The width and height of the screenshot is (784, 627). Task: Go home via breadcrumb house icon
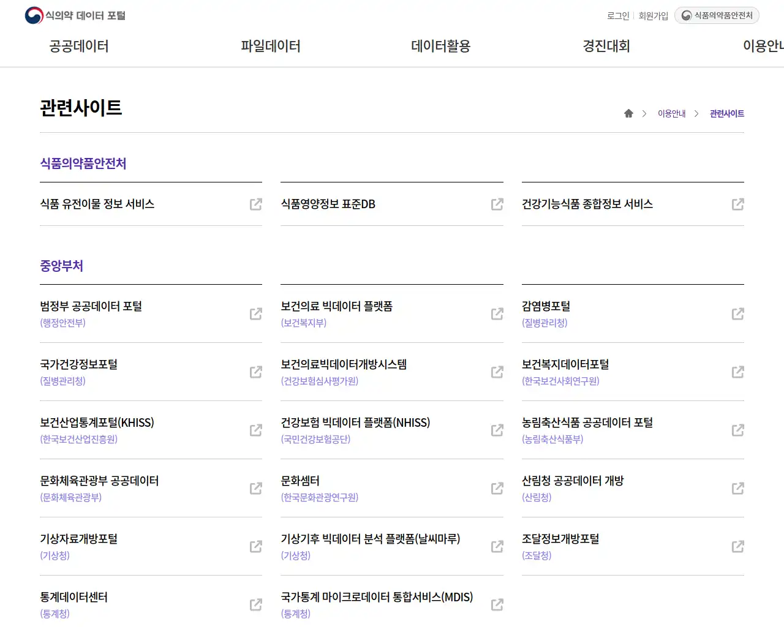coord(628,113)
